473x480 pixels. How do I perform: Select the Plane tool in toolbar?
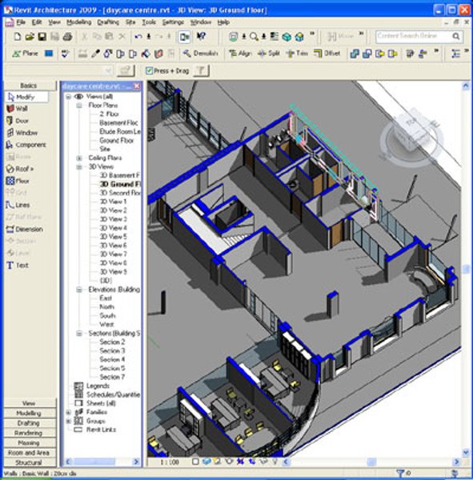point(25,54)
